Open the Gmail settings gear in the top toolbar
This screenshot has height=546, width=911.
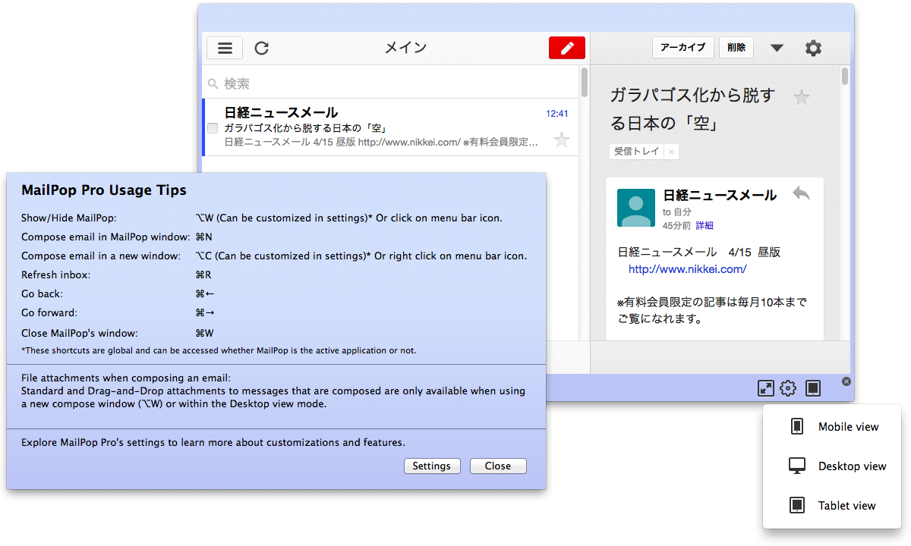click(813, 48)
